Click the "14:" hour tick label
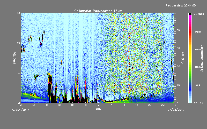The height and width of the screenshot is (129, 207). pyautogui.click(x=111, y=105)
